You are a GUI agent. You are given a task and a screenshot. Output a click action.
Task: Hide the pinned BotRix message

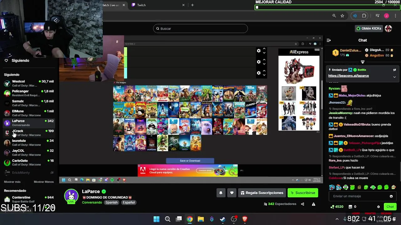click(394, 70)
